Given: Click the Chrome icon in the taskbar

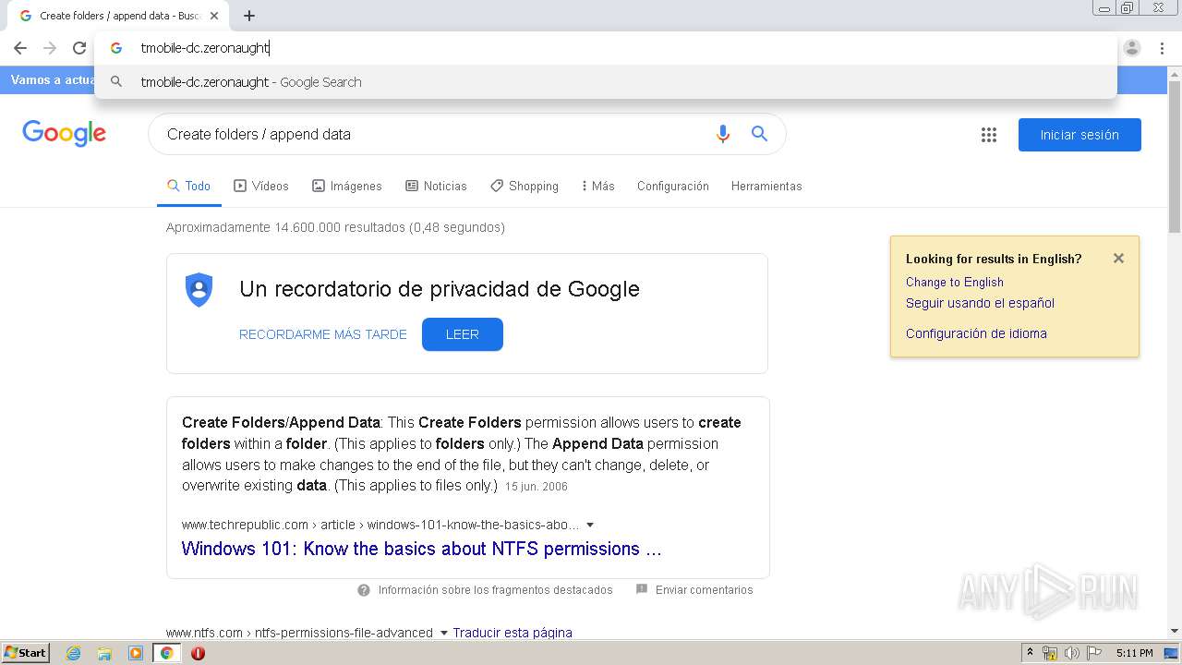Looking at the screenshot, I should (x=166, y=653).
